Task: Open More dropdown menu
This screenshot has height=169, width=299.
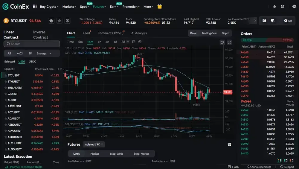Action: [148, 7]
